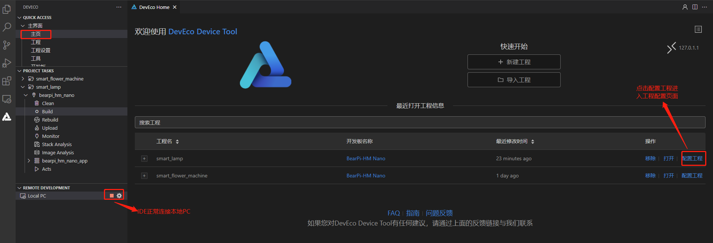Close the DevEco Home tab
Screen dimensions: 713x243
[x=175, y=7]
